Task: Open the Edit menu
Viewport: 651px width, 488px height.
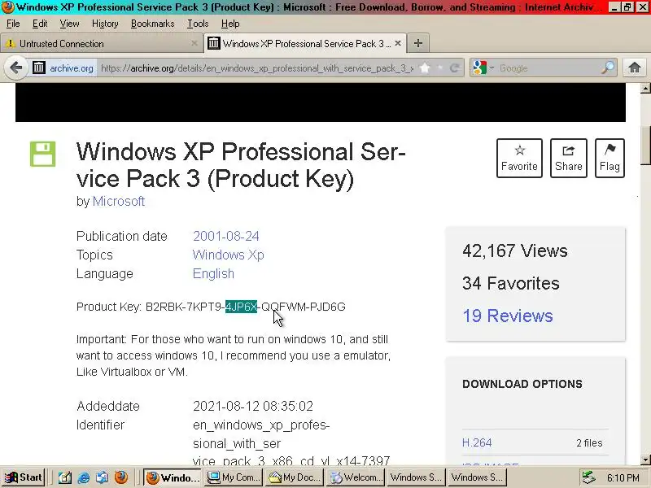Action: coord(40,24)
